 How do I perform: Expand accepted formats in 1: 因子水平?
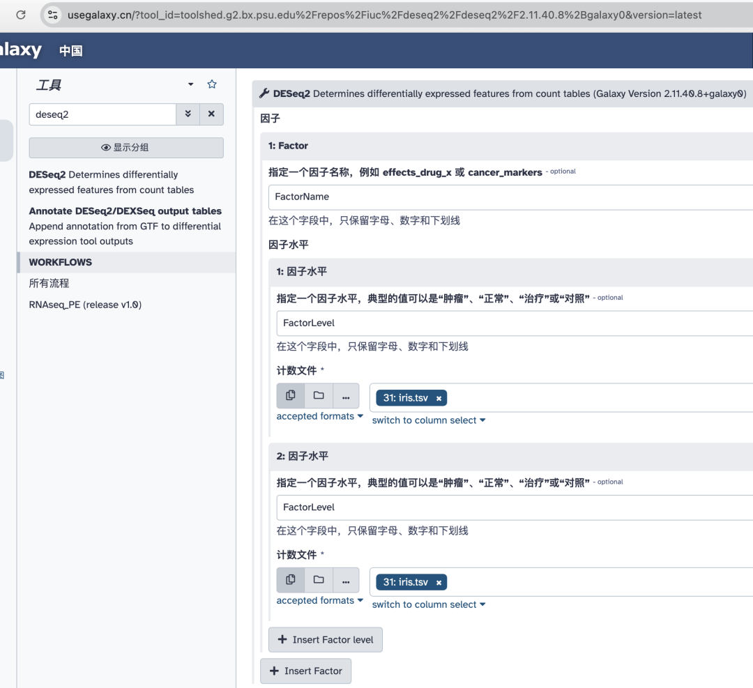pos(319,416)
